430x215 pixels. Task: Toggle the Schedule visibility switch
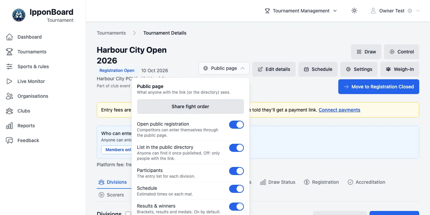pyautogui.click(x=236, y=189)
